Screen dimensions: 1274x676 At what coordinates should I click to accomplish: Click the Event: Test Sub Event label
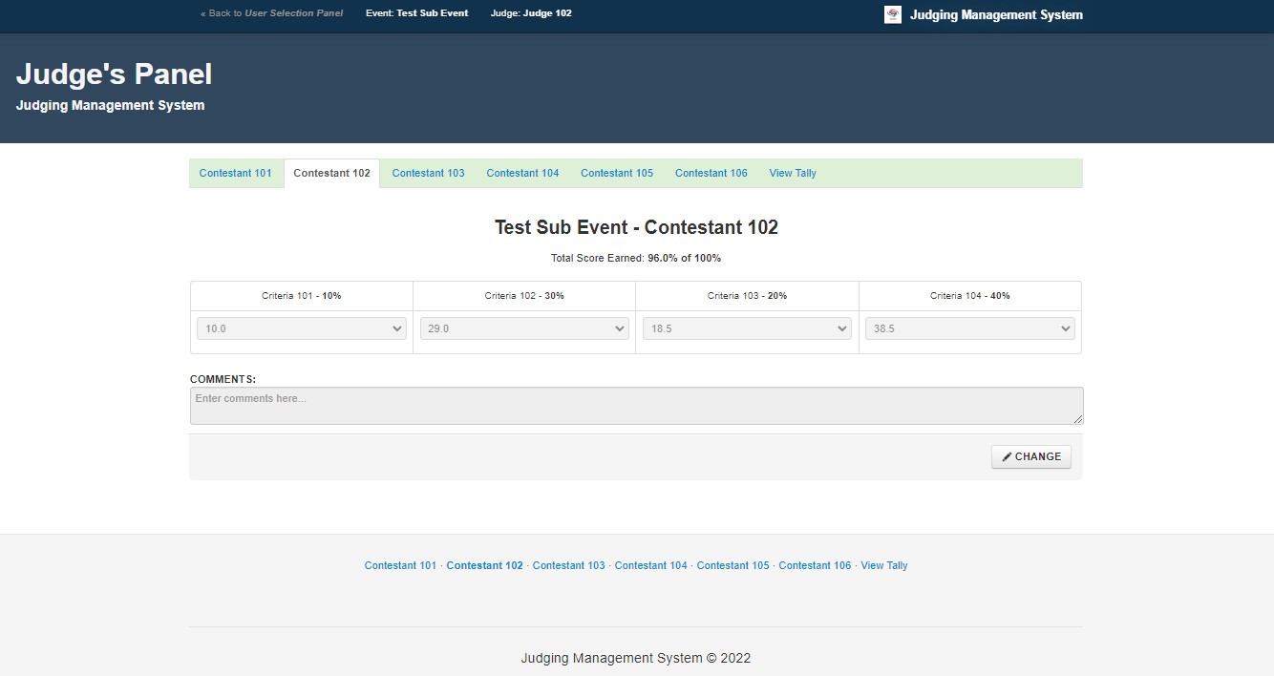[417, 13]
